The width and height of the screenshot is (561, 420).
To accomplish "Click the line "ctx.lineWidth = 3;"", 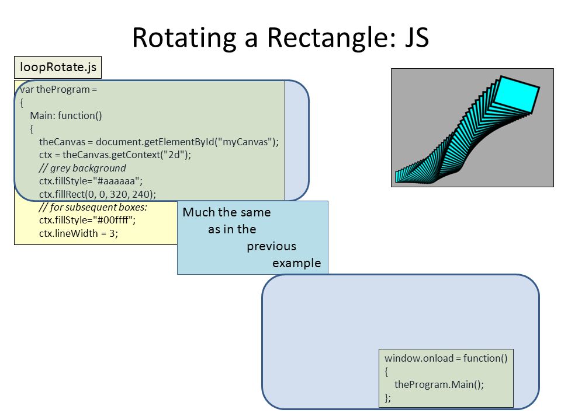I will (x=78, y=233).
